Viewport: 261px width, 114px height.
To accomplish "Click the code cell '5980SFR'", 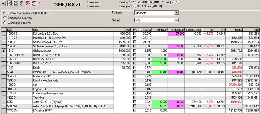I will pyautogui.click(x=19, y=106).
